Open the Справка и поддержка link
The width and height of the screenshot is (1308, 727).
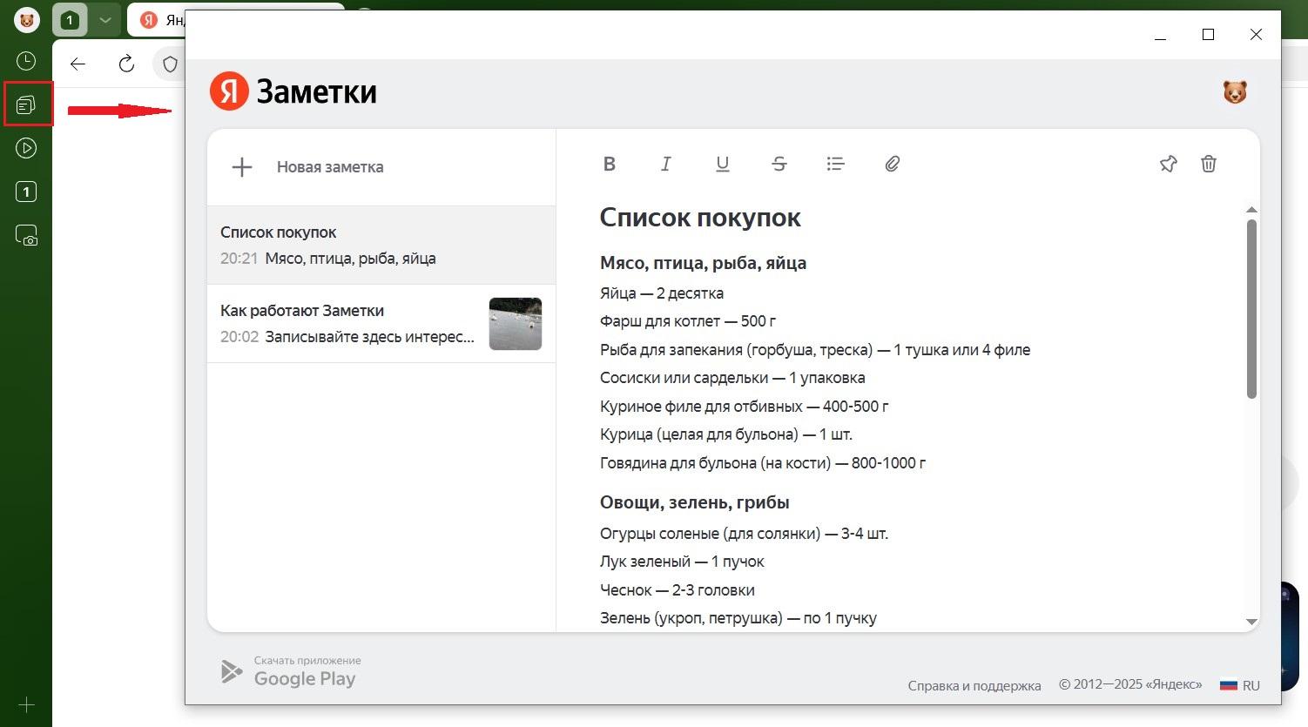(x=974, y=685)
